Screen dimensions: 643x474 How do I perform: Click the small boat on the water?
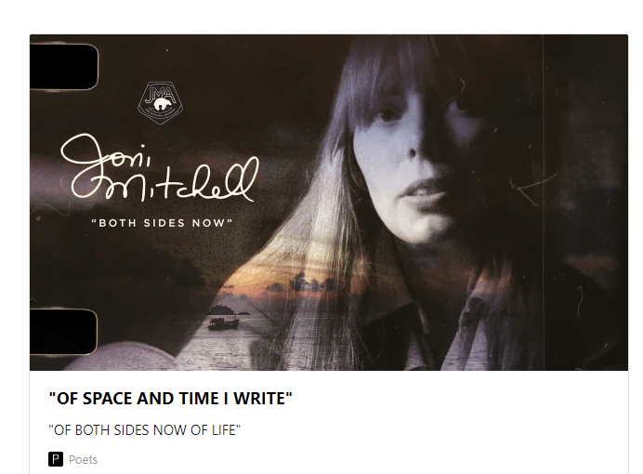[x=223, y=323]
